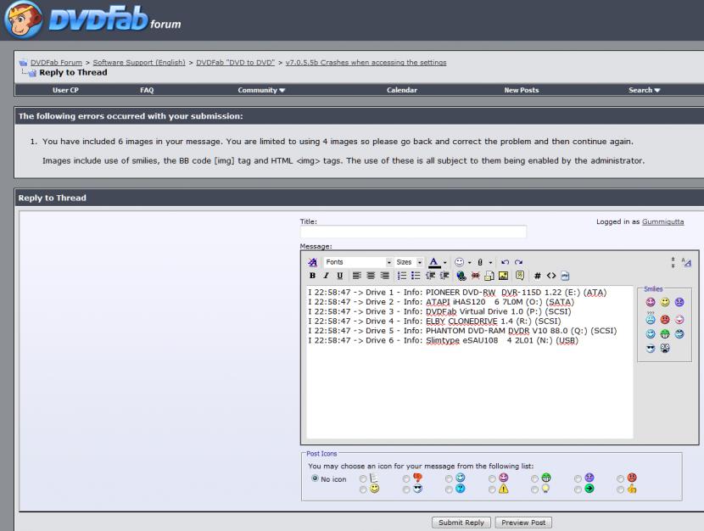Apply the text color A button
This screenshot has height=531, width=704.
click(x=433, y=262)
